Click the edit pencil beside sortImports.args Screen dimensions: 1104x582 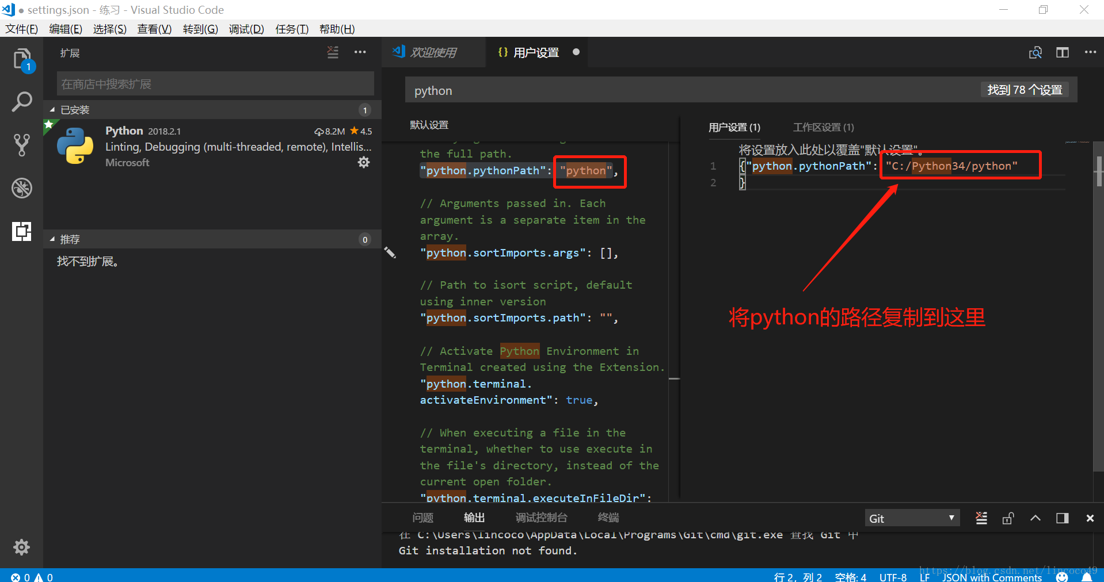pyautogui.click(x=390, y=252)
